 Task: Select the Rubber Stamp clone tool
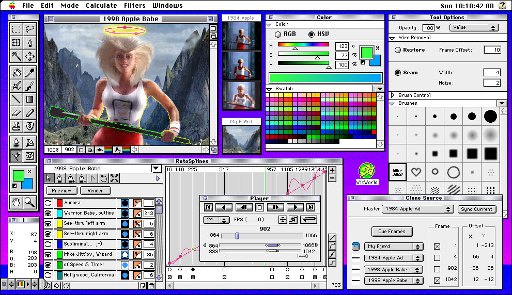17,125
